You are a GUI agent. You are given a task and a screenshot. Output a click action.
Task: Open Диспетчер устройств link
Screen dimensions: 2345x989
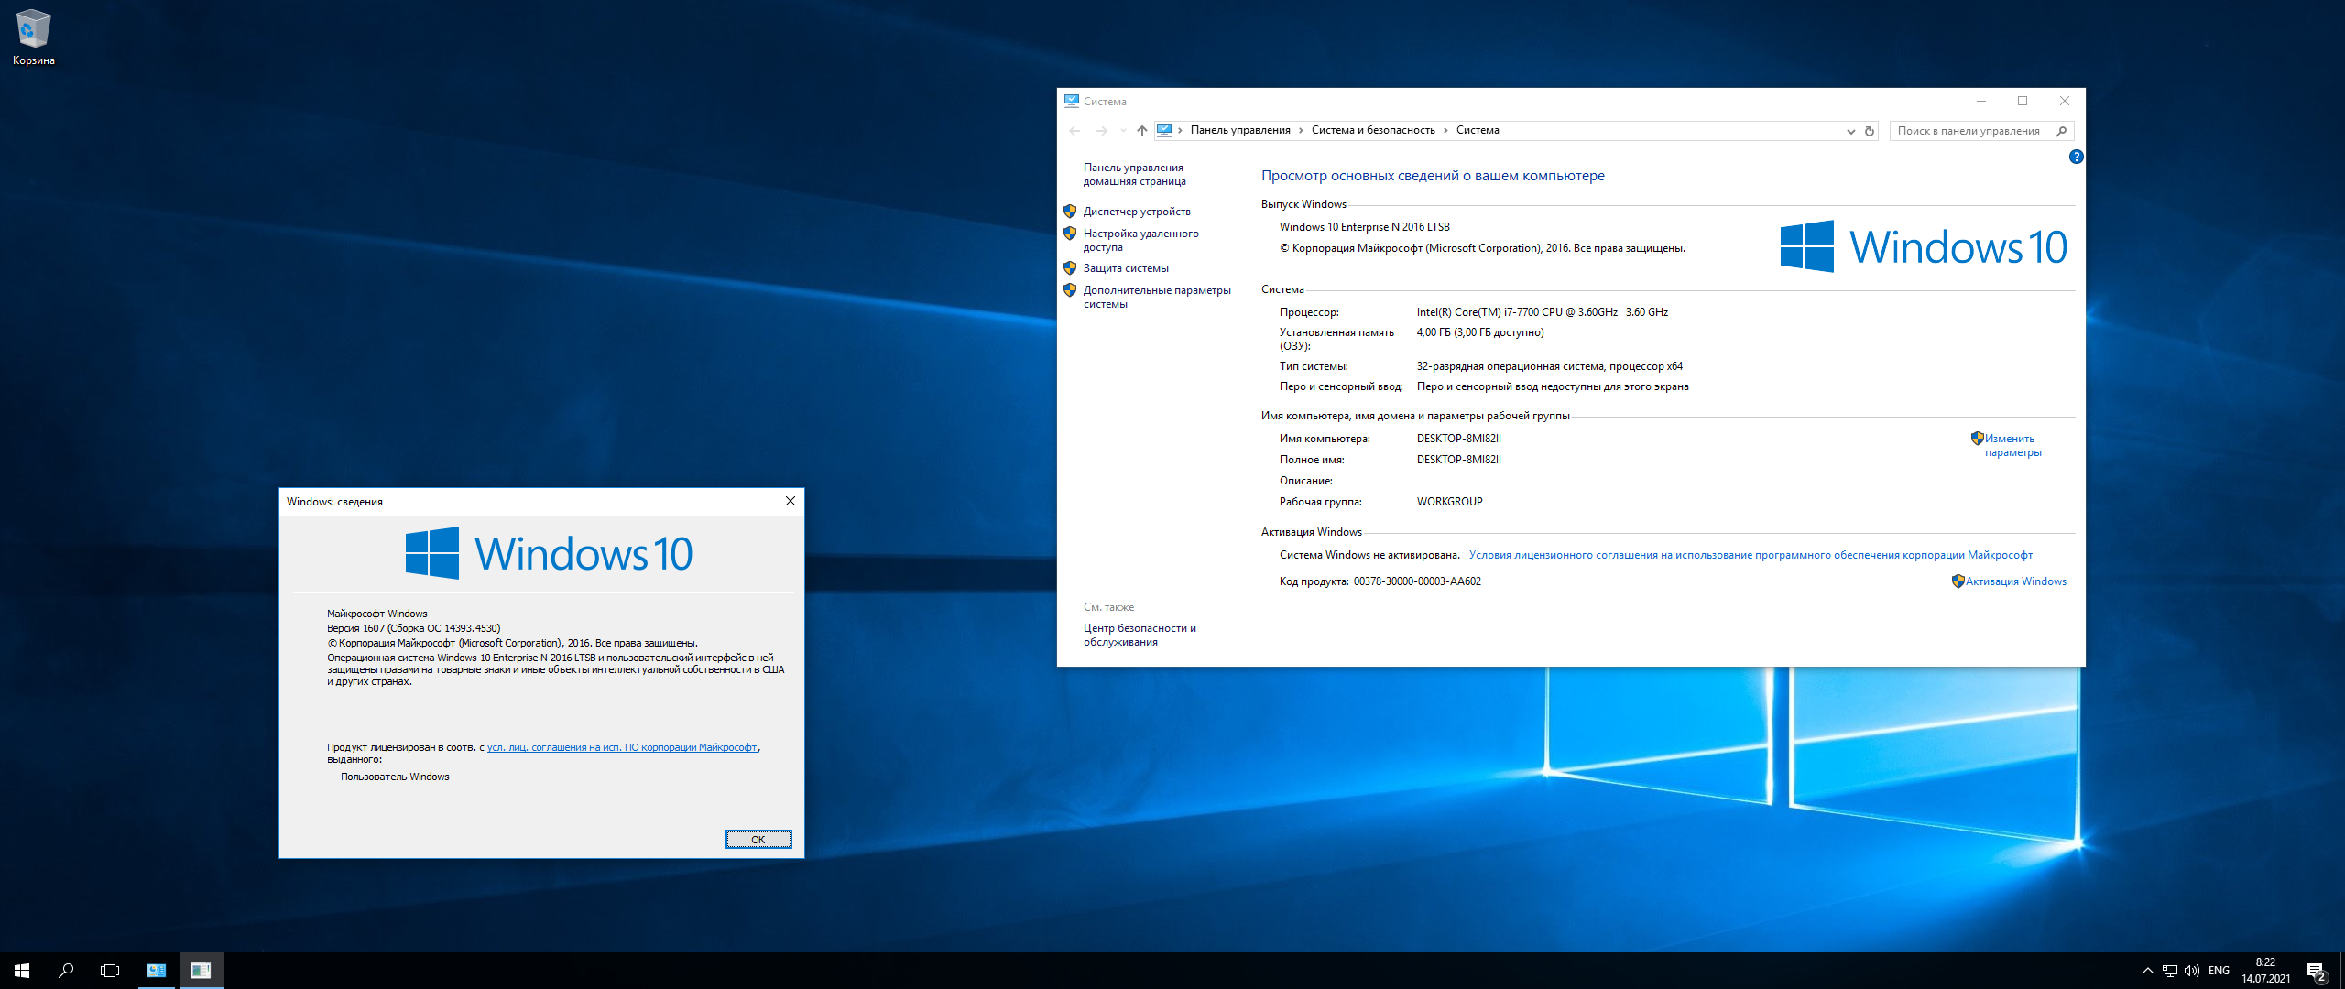(x=1137, y=212)
